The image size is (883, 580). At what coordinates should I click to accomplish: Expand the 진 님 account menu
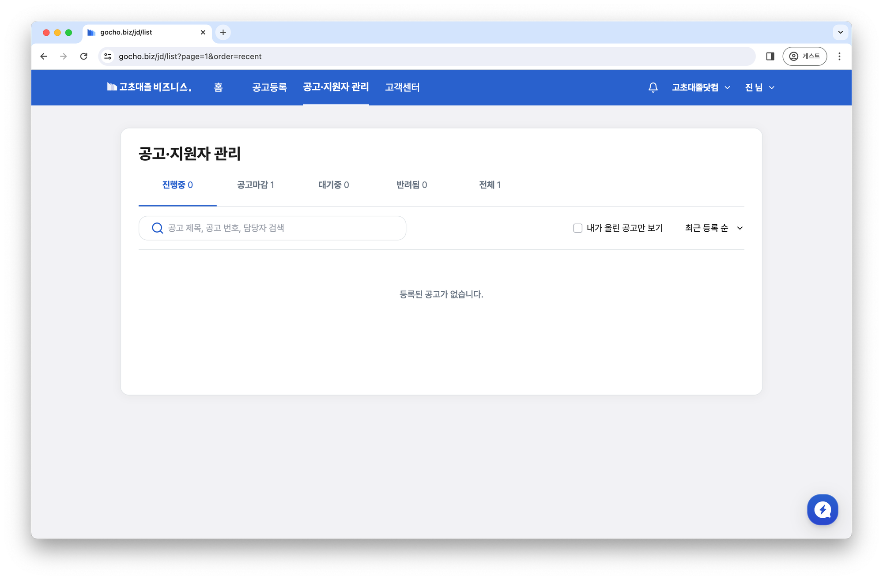tap(759, 87)
